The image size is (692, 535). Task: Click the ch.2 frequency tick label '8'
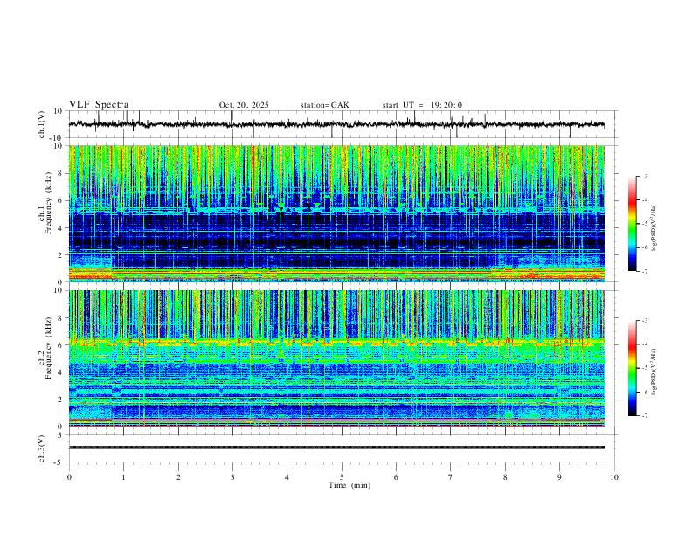click(61, 318)
